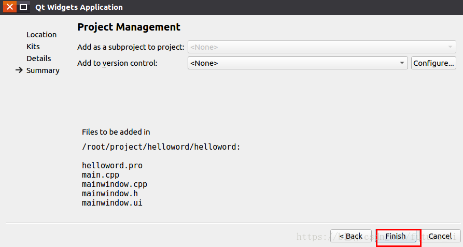Click the main.cpp file entry

point(101,175)
